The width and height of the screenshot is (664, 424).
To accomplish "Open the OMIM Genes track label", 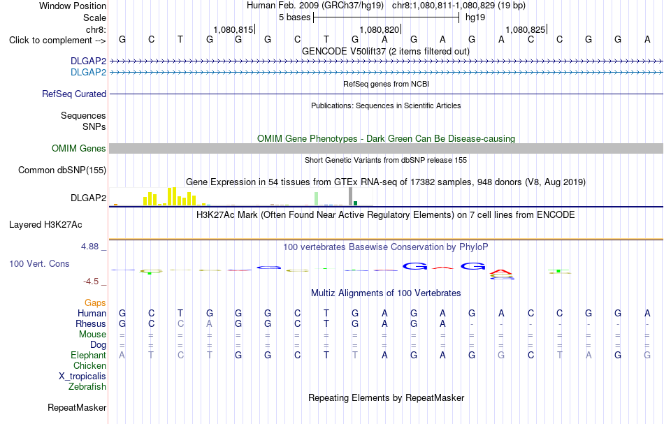I will click(x=78, y=149).
